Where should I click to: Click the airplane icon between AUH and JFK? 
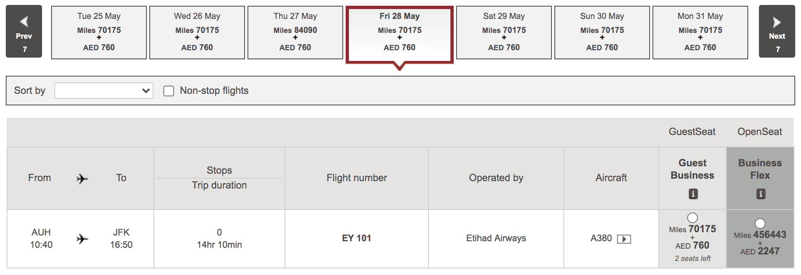tap(82, 238)
